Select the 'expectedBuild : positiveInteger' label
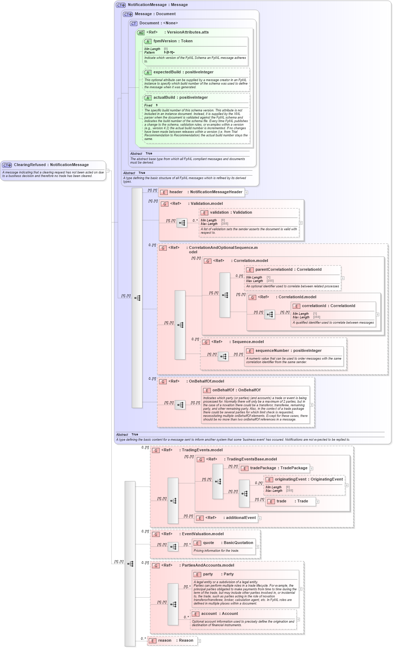 click(x=183, y=72)
